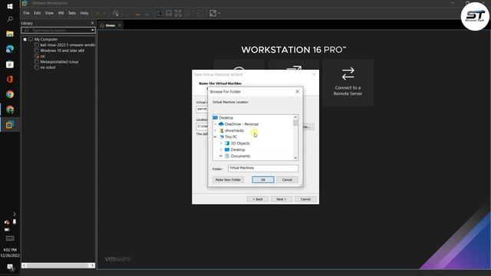Select the 3D Objects folder
Viewport: 491px width, 276px height.
(x=240, y=143)
